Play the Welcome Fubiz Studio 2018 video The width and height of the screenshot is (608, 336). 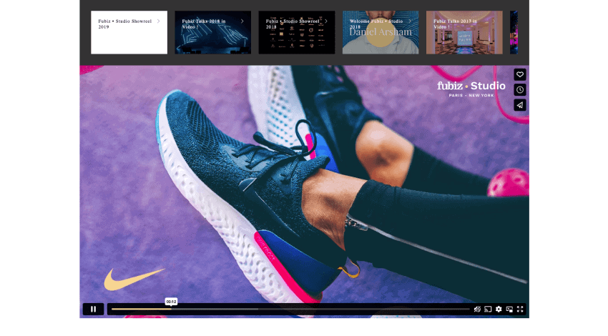pos(381,32)
